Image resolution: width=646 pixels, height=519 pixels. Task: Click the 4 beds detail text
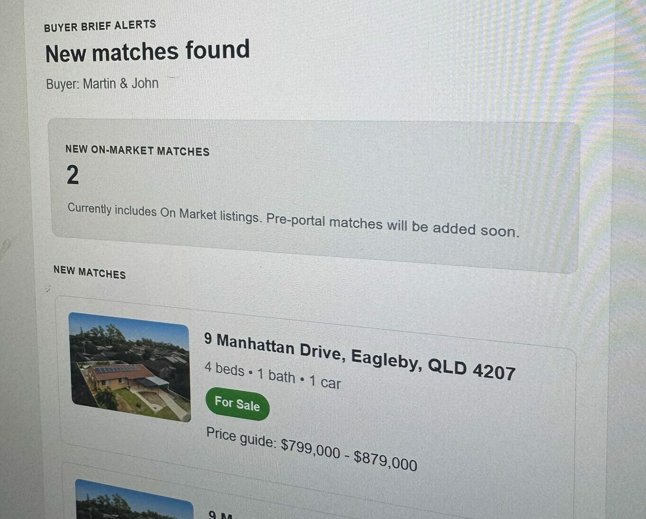tap(224, 369)
